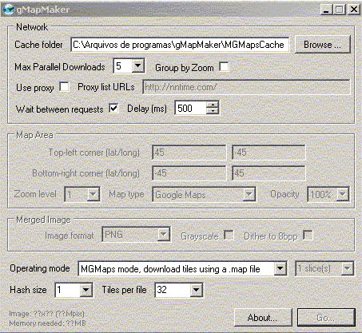362x333 pixels.
Task: Click the Proxy list URLs field
Action: 246,87
